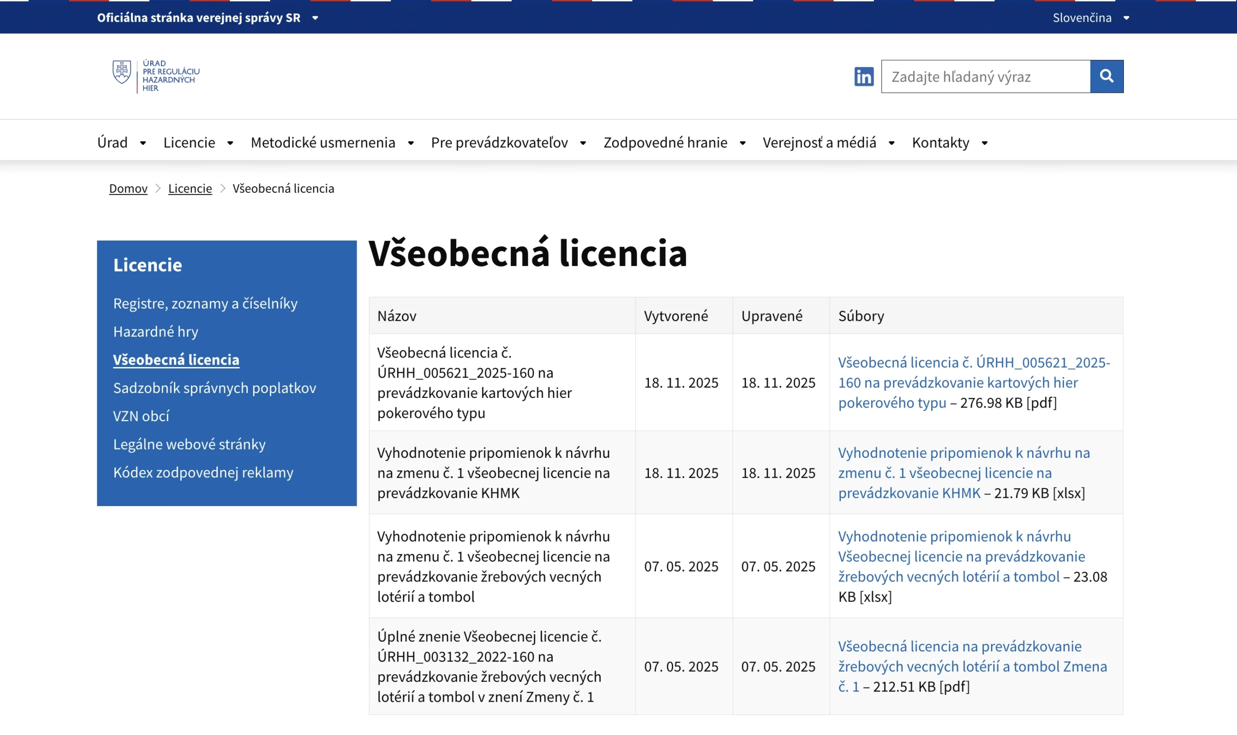This screenshot has height=735, width=1237.
Task: Expand the Pre prevádzkovateľov navigation dropdown
Action: click(500, 142)
